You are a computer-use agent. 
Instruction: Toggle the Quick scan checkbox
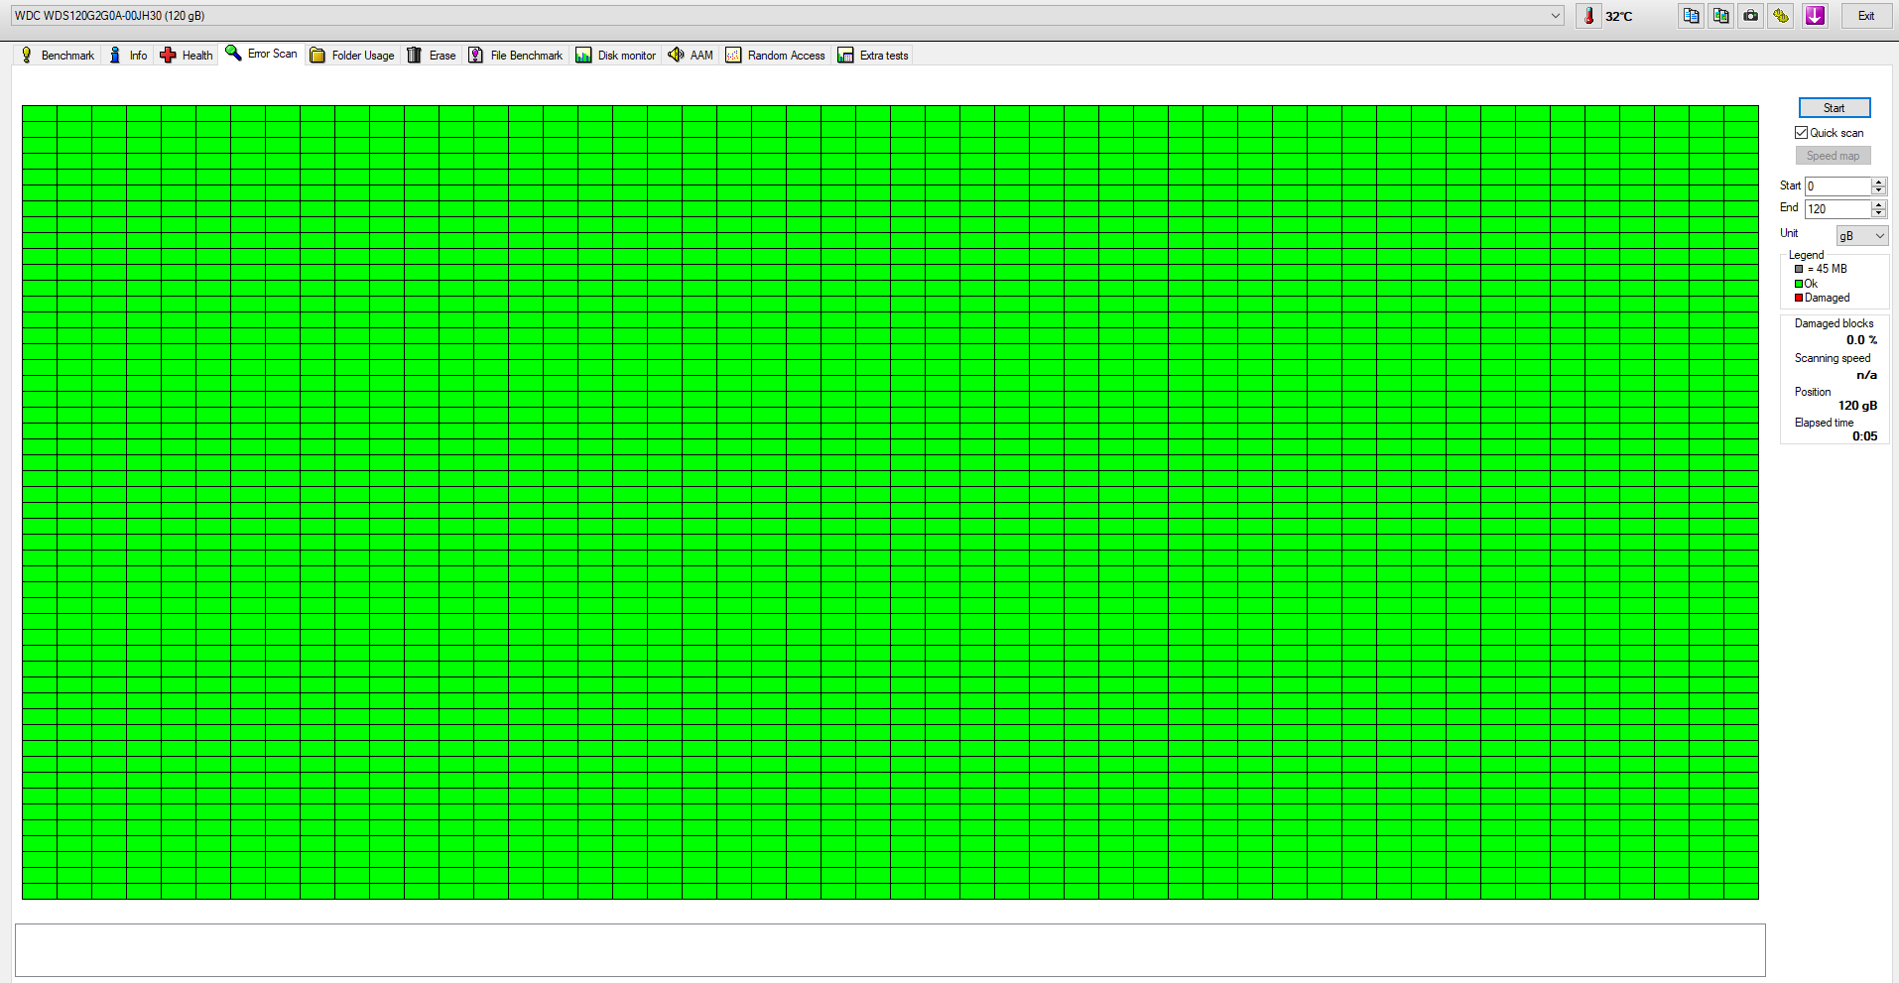click(x=1801, y=133)
